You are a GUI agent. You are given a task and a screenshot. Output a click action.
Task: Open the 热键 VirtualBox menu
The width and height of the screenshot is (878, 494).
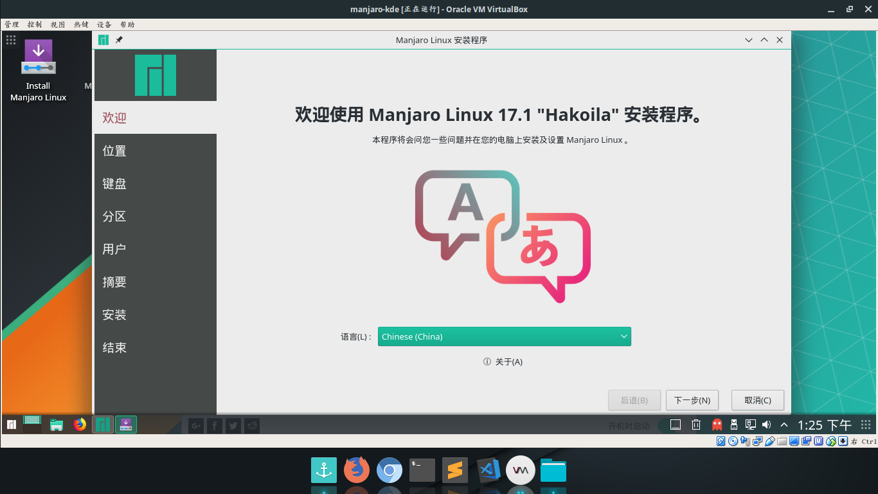tap(81, 24)
